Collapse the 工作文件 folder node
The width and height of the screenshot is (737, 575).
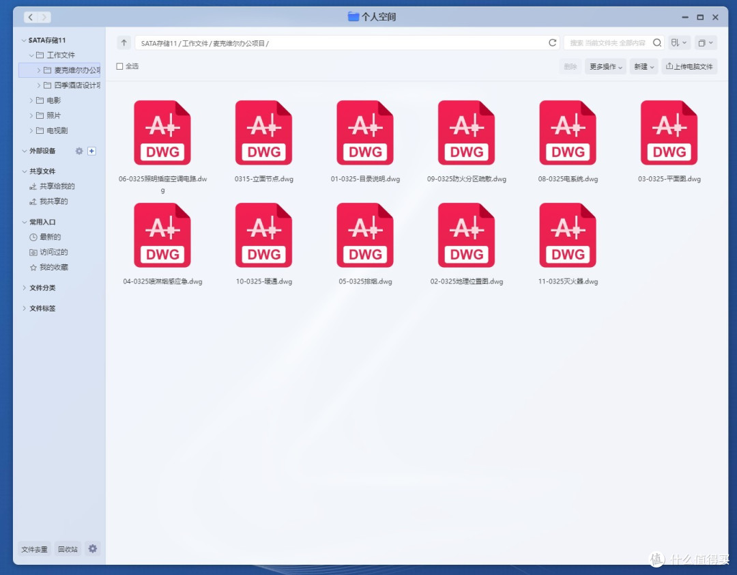point(31,55)
